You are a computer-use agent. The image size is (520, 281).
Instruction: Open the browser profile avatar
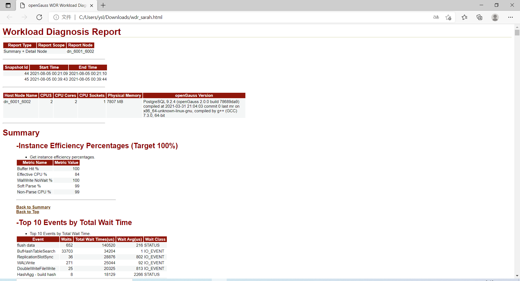coord(495,17)
